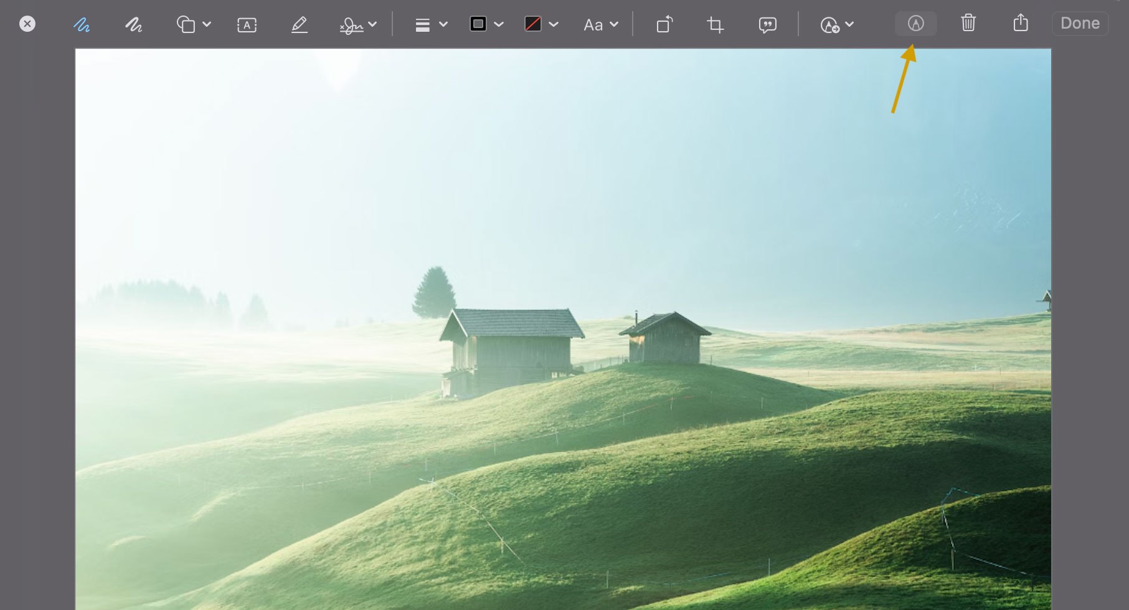Select the Sketch tool
Image resolution: width=1129 pixels, height=610 pixels.
[82, 25]
